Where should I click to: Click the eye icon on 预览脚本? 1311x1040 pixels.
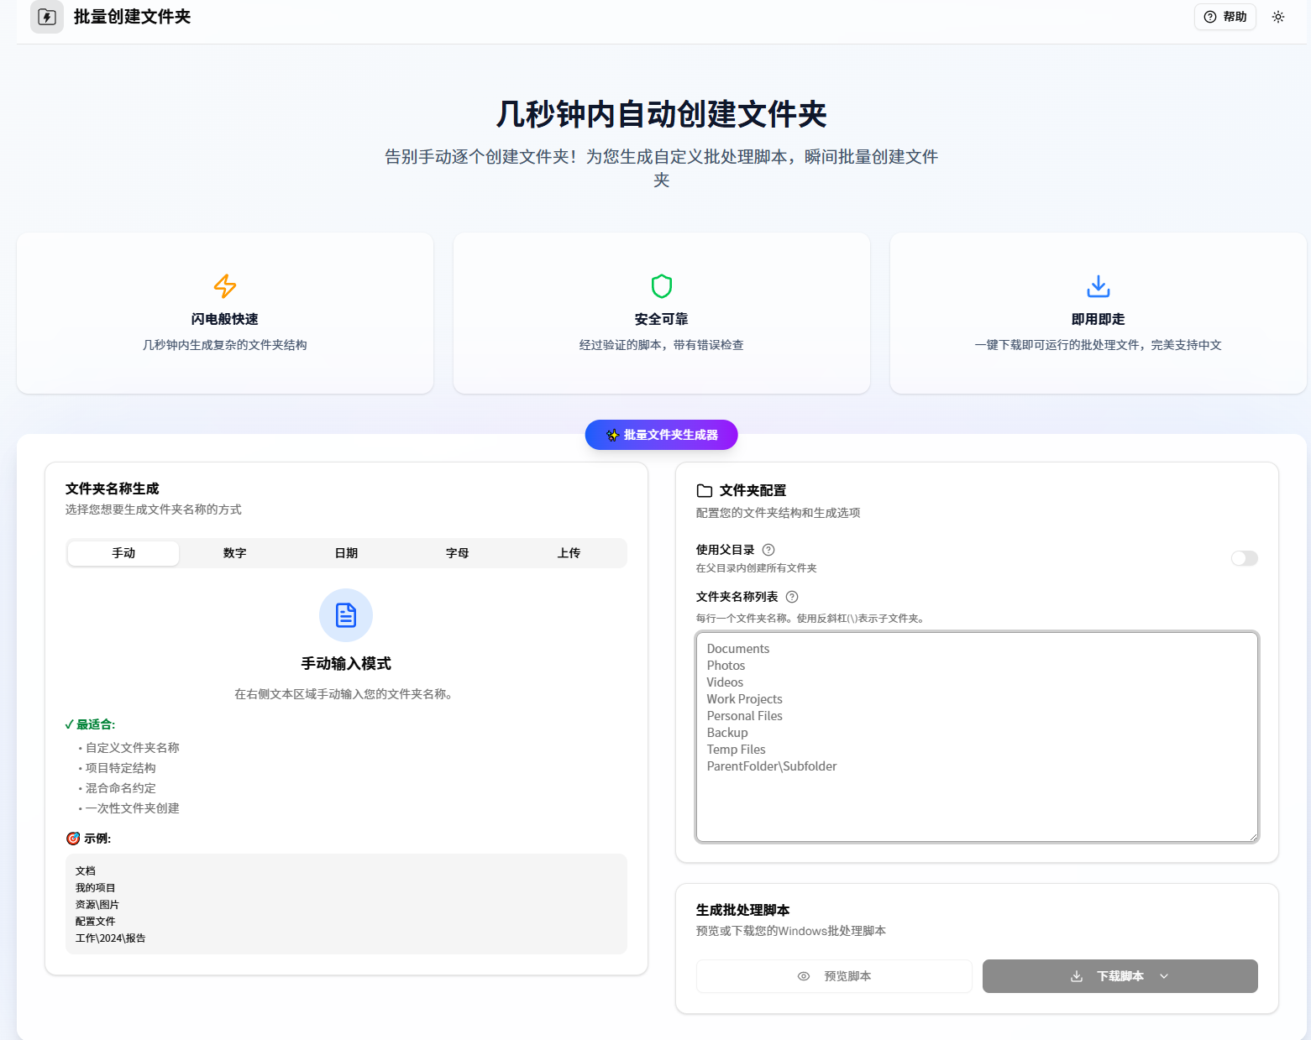coord(803,976)
